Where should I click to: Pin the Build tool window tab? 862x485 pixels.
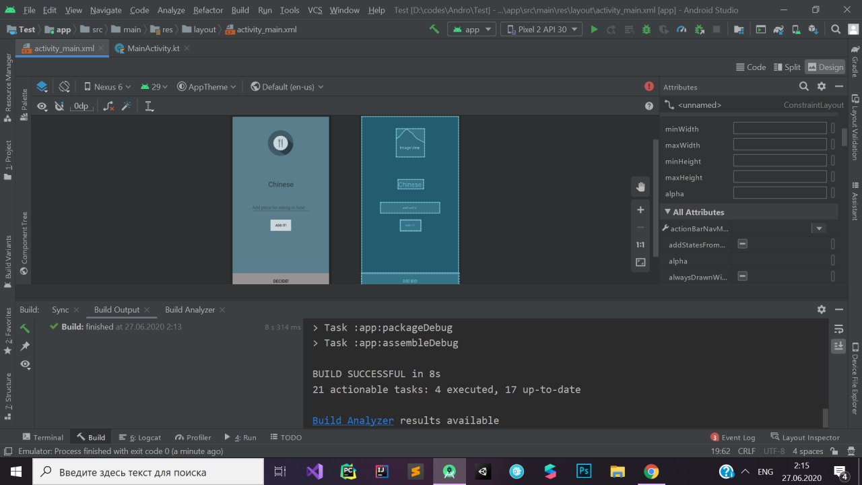pos(25,346)
